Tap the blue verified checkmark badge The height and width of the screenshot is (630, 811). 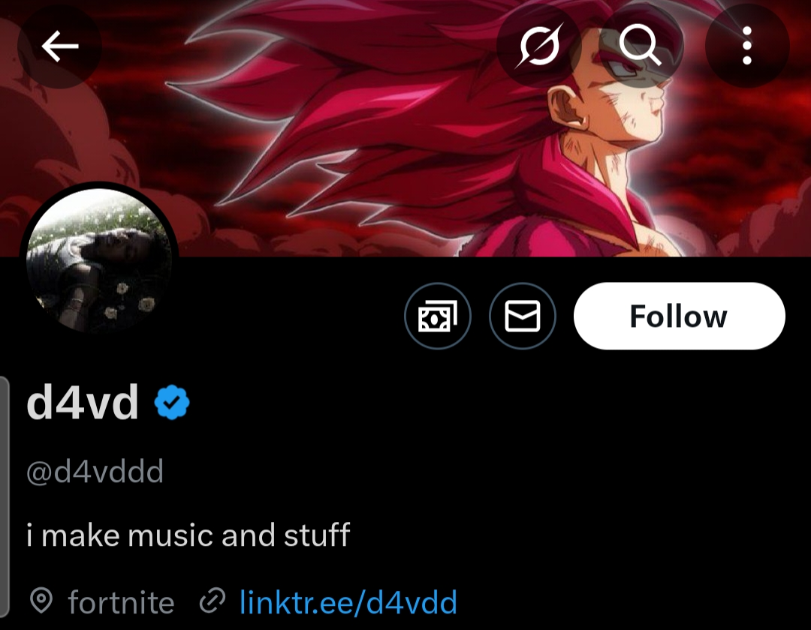click(172, 402)
